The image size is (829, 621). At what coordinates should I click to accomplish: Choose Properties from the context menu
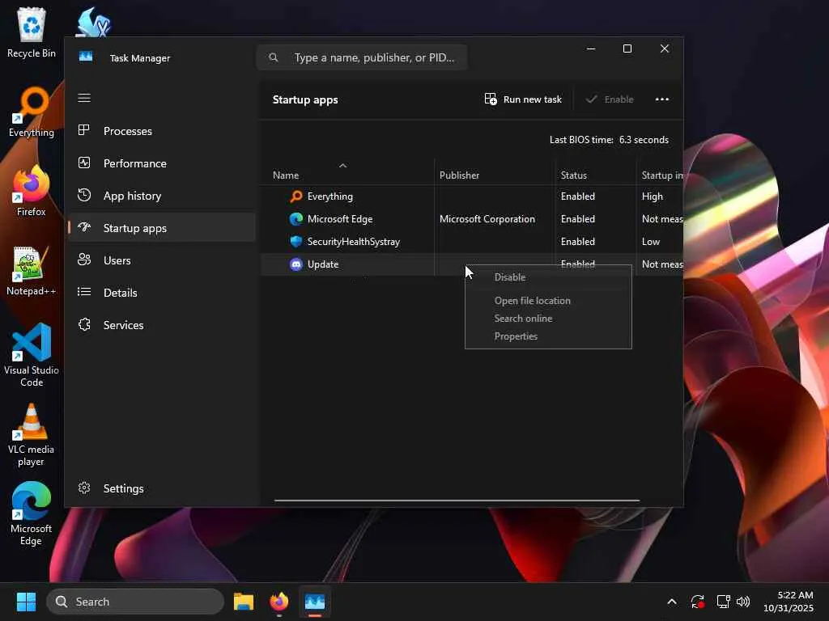(x=548, y=336)
